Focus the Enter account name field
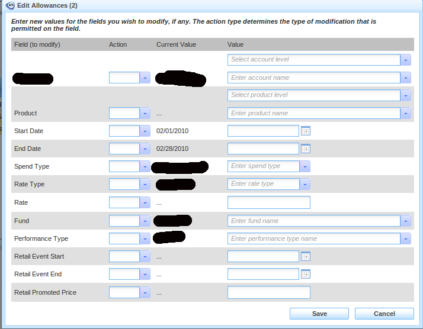The width and height of the screenshot is (423, 329). 313,78
